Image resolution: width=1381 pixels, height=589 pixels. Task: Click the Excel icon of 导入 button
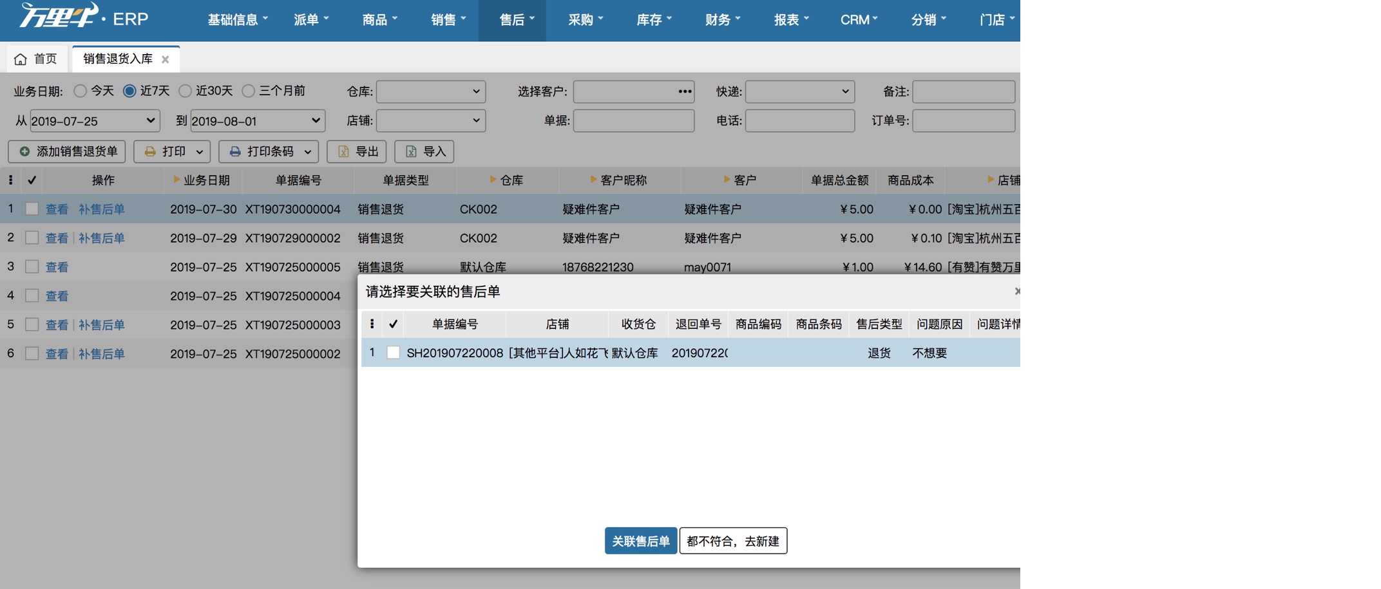click(x=411, y=151)
